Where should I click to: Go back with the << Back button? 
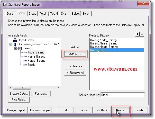click(102, 110)
